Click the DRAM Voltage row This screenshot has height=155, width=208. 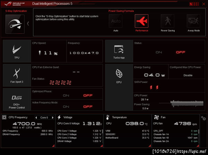[x=79, y=141]
